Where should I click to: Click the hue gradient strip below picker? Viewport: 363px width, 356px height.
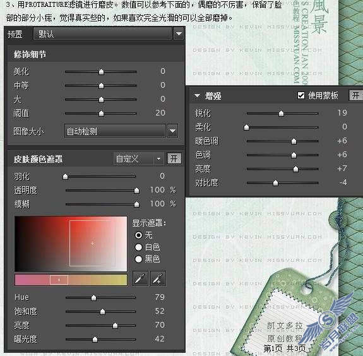coord(71,280)
